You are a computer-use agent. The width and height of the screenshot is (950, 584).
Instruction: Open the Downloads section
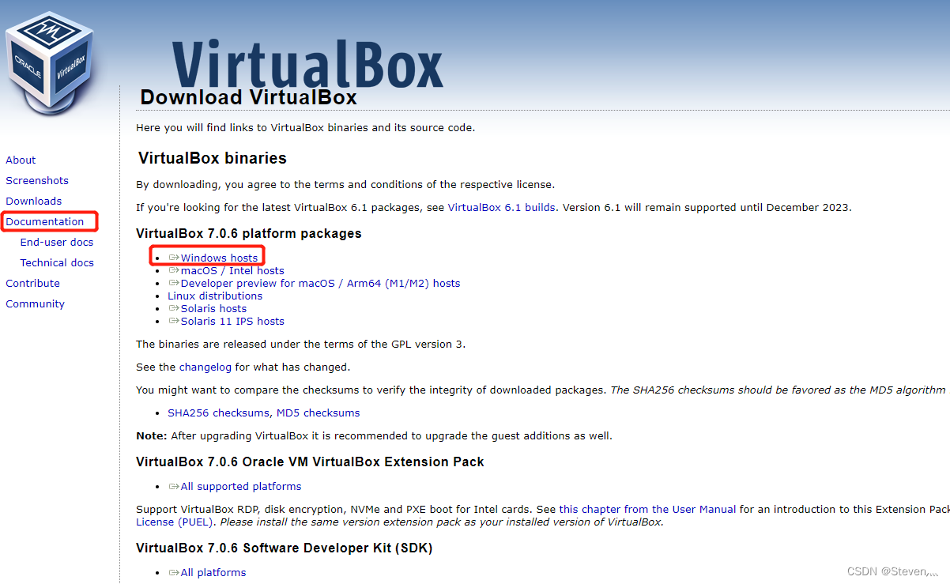coord(33,201)
